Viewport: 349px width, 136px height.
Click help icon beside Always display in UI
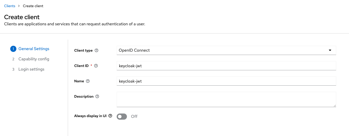[110, 116]
